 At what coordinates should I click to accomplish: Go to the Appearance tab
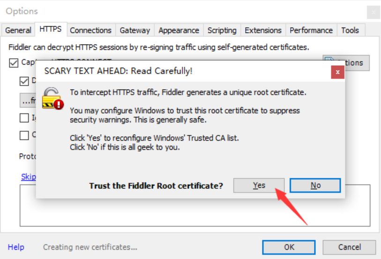pos(179,30)
